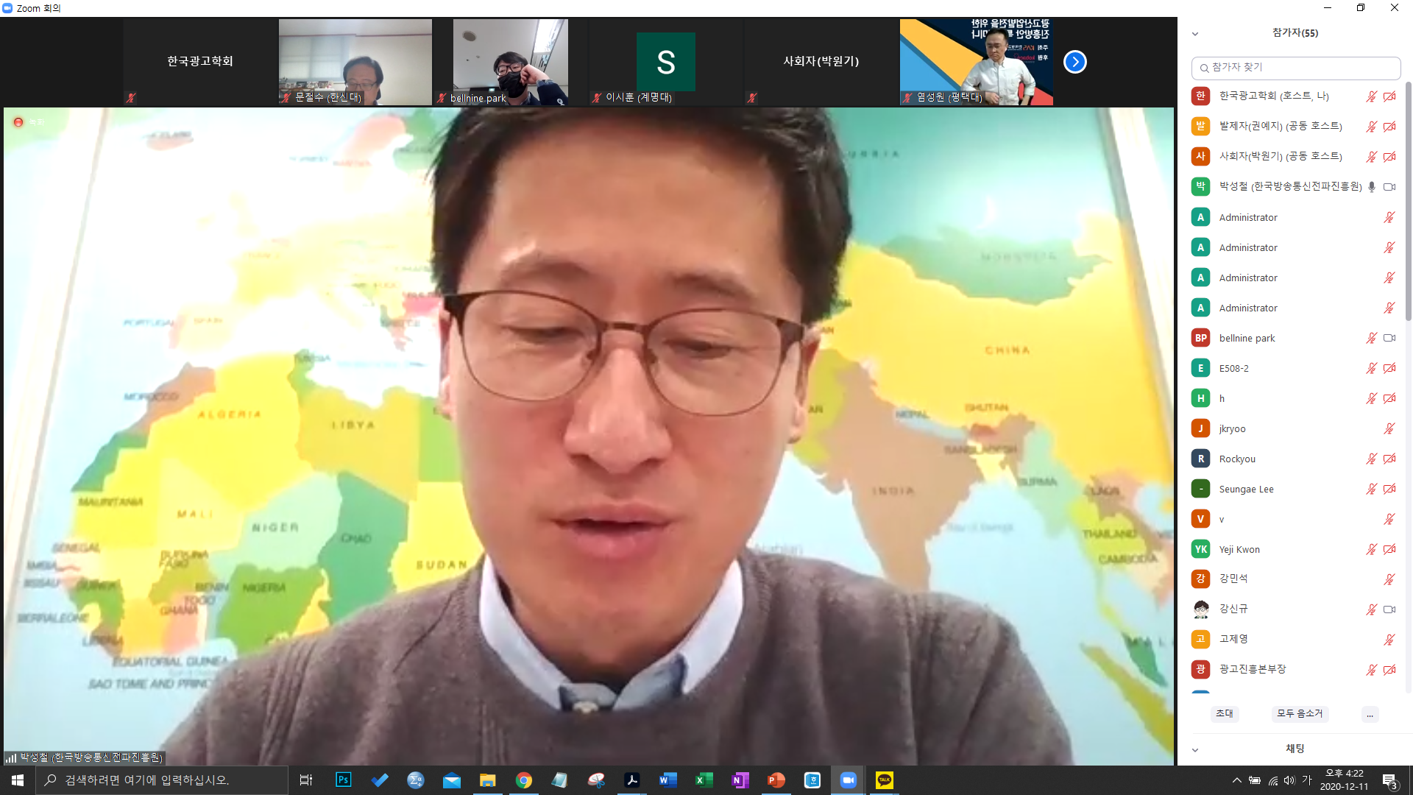
Task: Toggle mute icon for jkryoo
Action: click(x=1389, y=428)
